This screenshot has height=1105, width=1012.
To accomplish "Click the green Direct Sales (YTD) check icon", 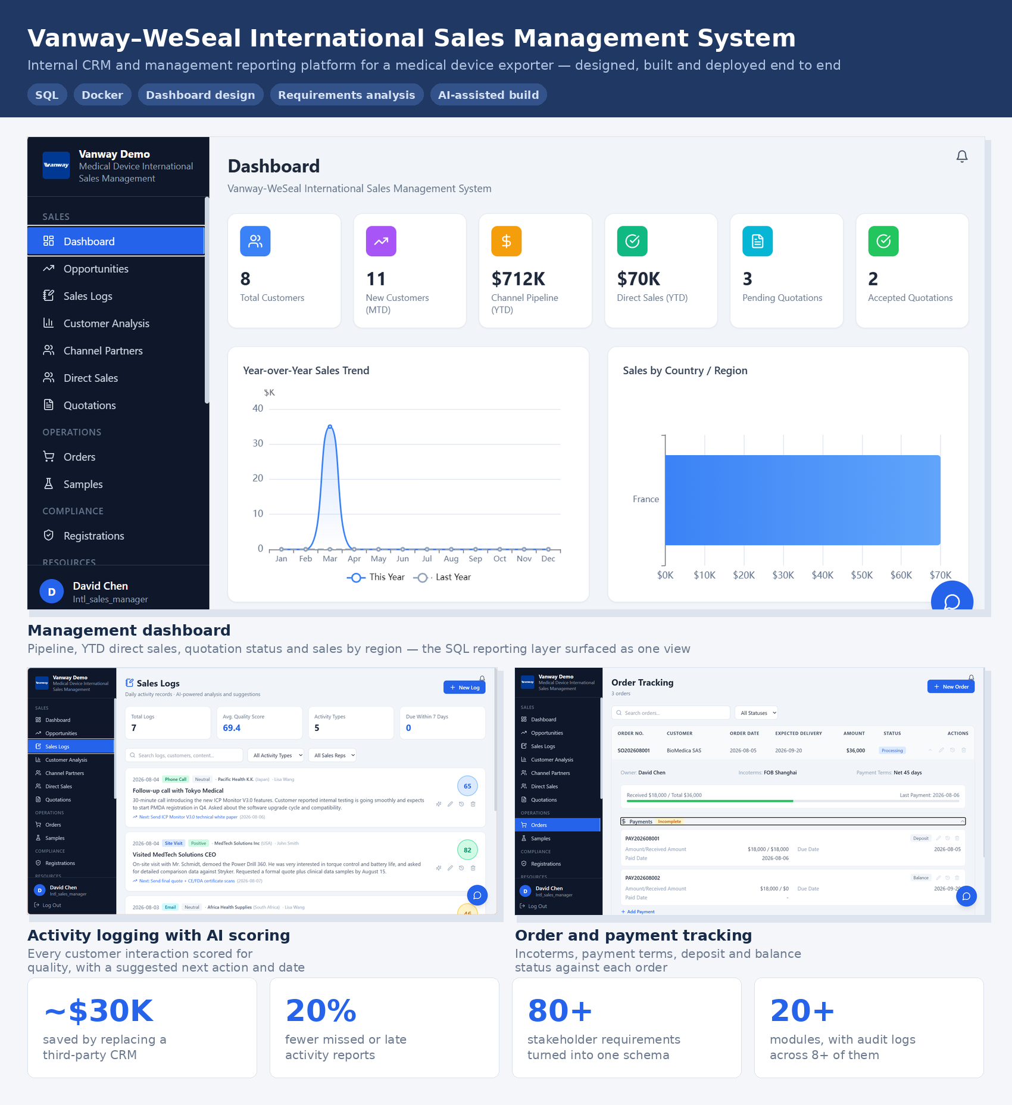I will (x=632, y=241).
